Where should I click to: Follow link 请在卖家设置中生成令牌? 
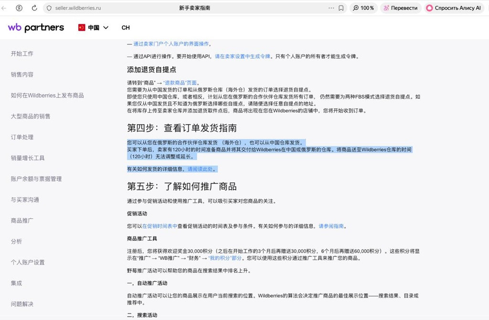pos(243,56)
